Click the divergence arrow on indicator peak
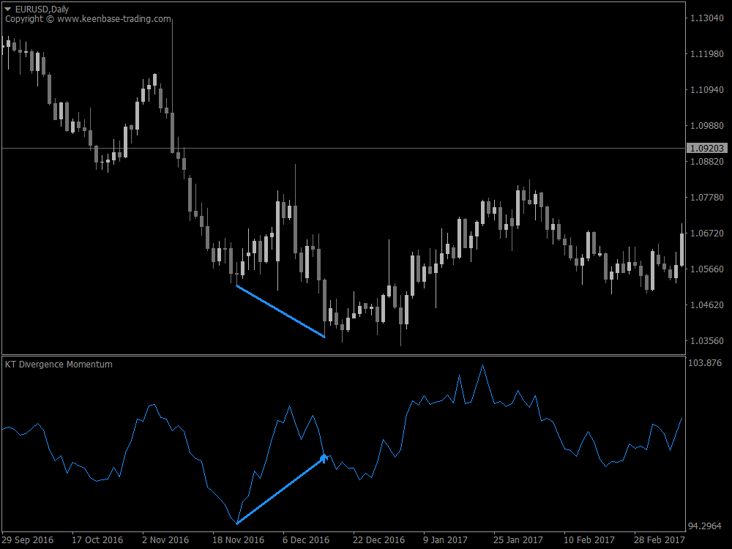 tap(324, 457)
